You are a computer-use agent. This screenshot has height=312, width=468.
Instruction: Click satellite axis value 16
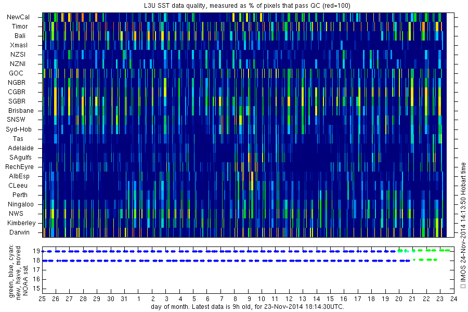point(36,279)
